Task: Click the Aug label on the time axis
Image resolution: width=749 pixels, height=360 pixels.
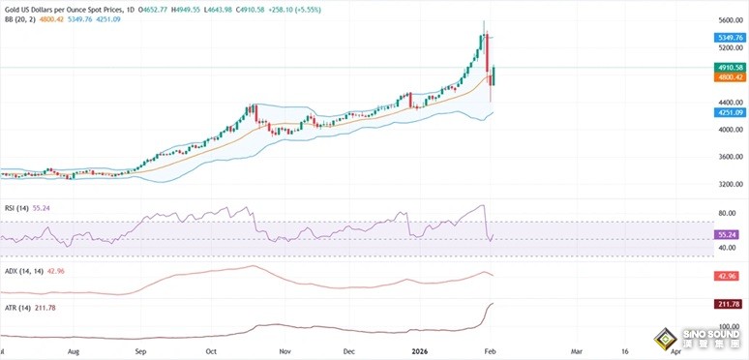Action: [x=74, y=351]
